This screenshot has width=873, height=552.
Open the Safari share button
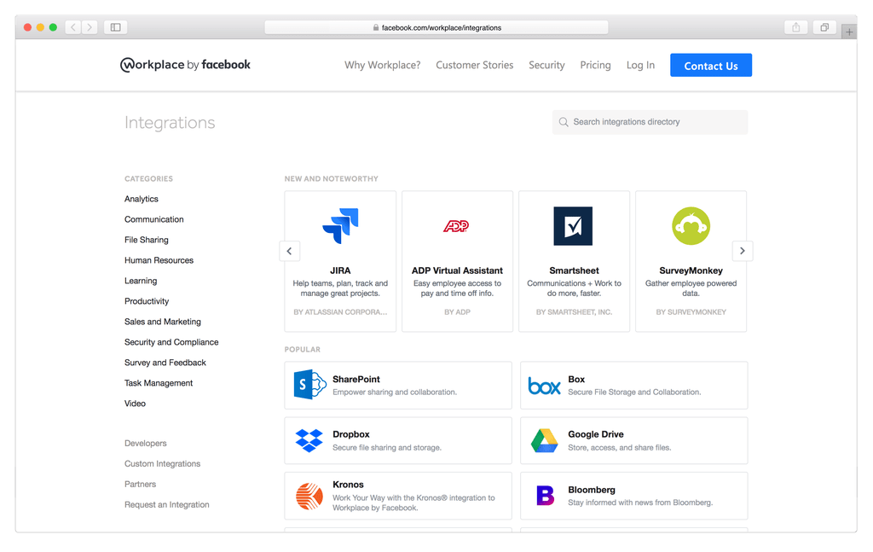tap(796, 27)
